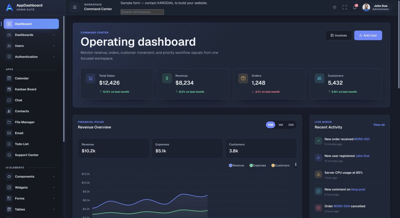
Task: Expand the Tables chevron
Action: pos(54,209)
